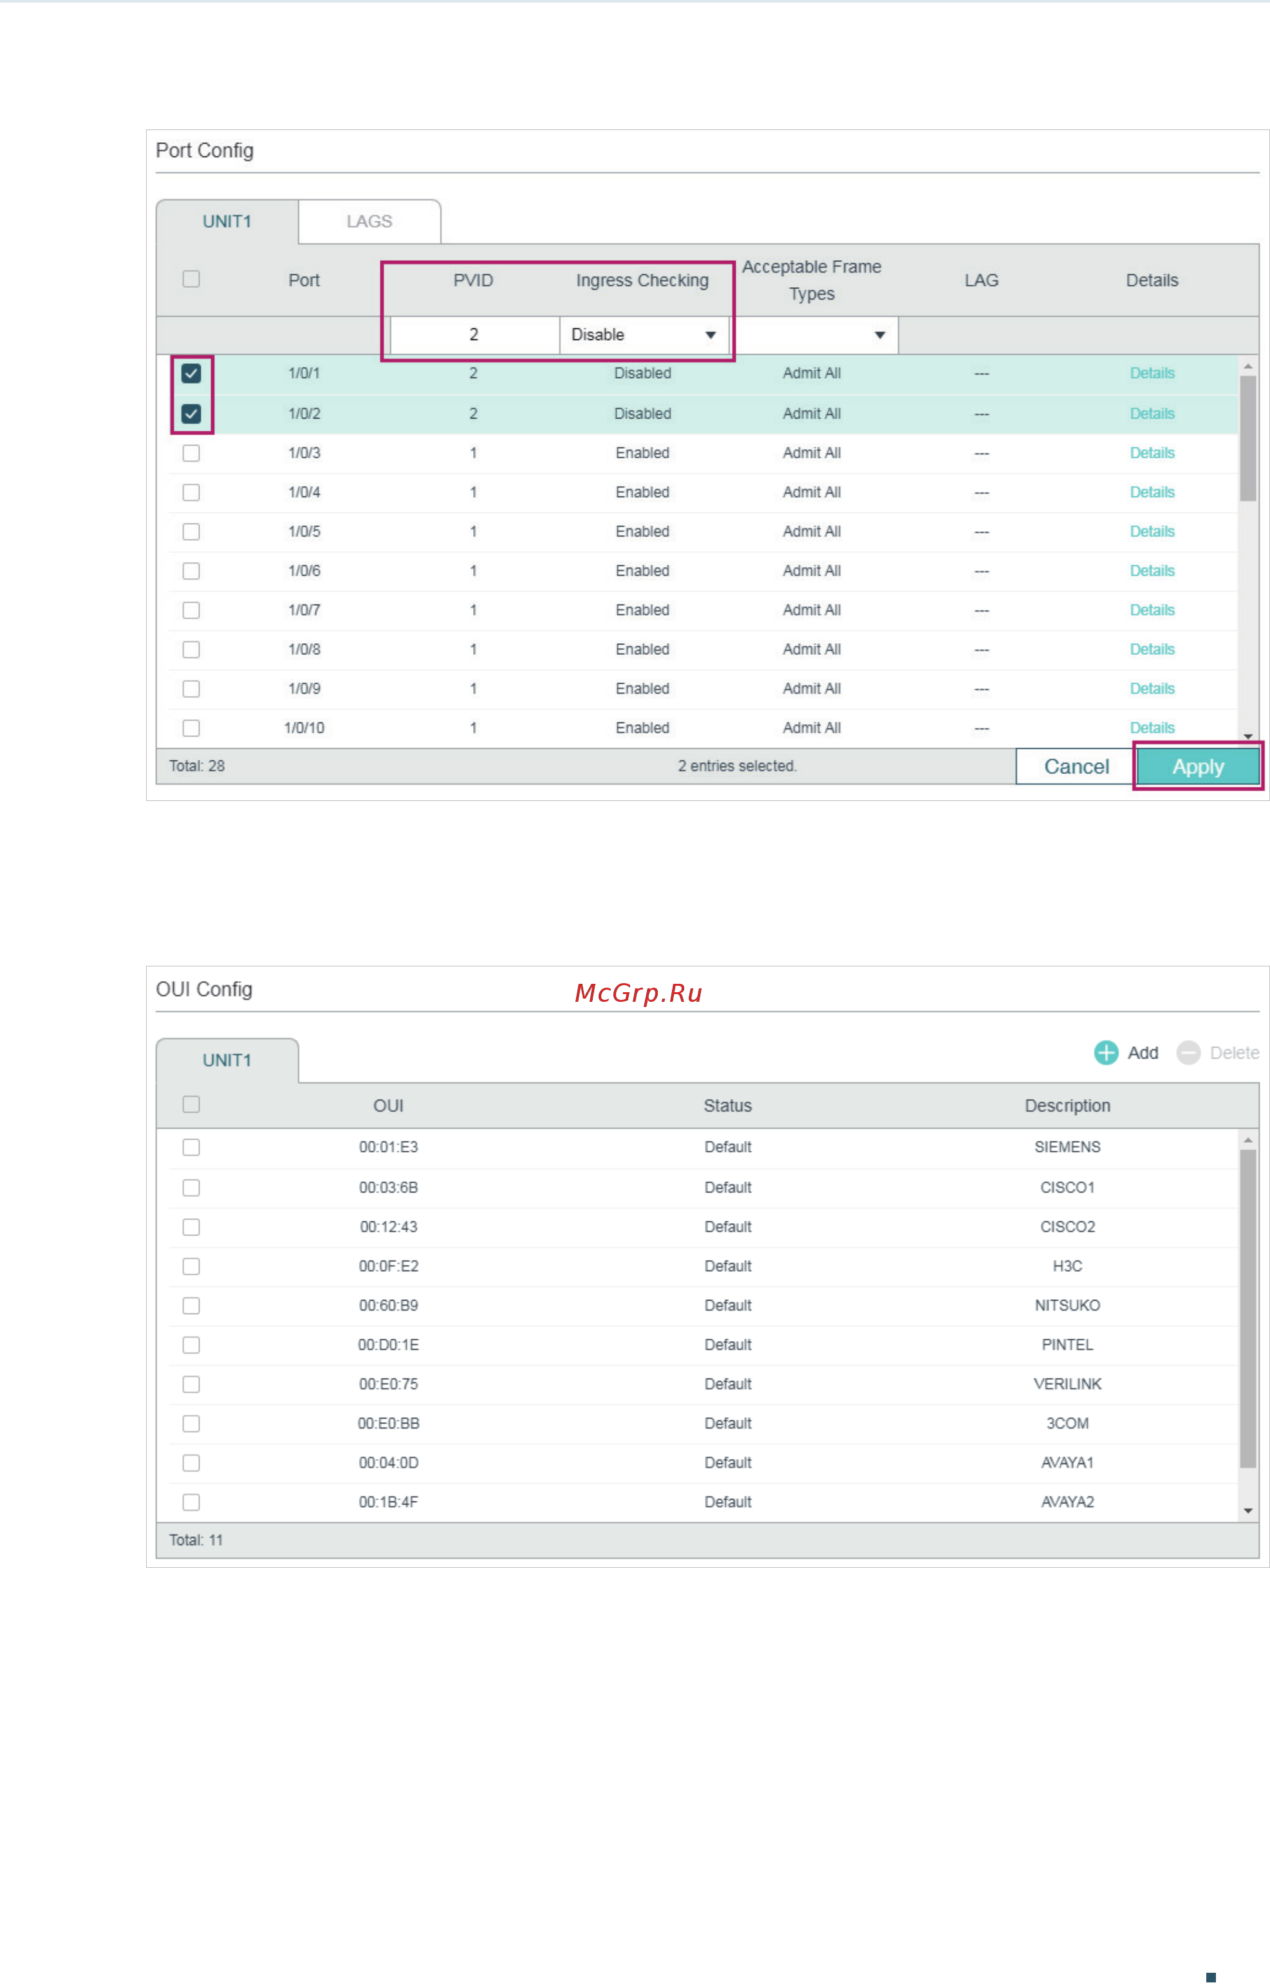The height and width of the screenshot is (1985, 1270).
Task: Click the Add plus icon in OUI Config
Action: [x=1106, y=1053]
